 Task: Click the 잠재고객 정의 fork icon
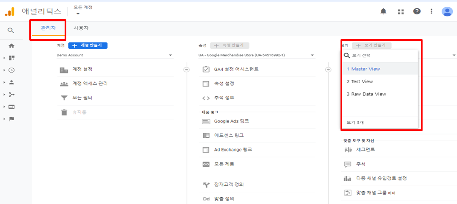click(206, 184)
